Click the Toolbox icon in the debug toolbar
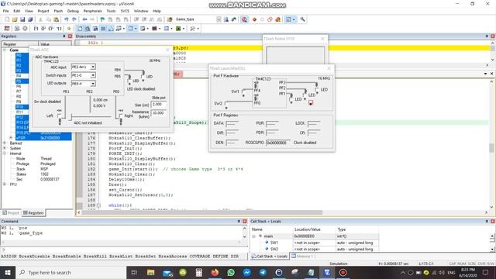This screenshot has width=496, height=279. pos(192,29)
